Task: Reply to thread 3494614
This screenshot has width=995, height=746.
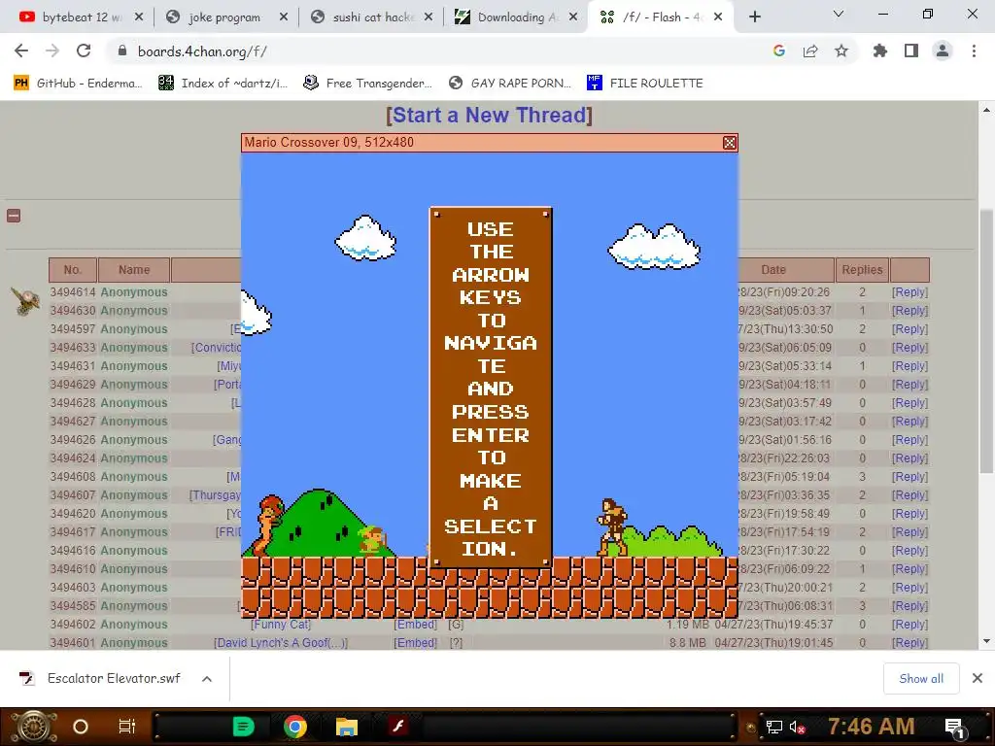Action: (x=909, y=291)
